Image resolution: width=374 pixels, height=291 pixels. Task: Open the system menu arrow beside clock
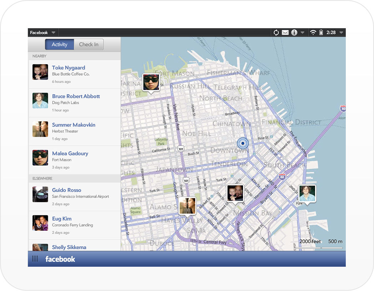point(341,32)
